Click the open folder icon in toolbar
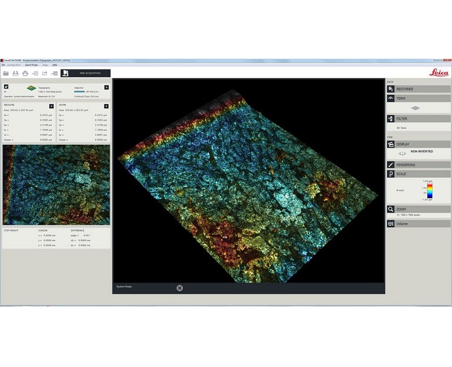The height and width of the screenshot is (367, 452). (6, 73)
